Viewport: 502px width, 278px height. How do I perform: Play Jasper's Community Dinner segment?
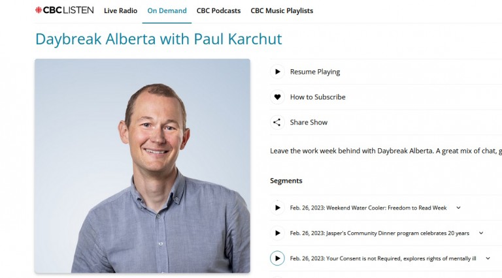click(277, 233)
